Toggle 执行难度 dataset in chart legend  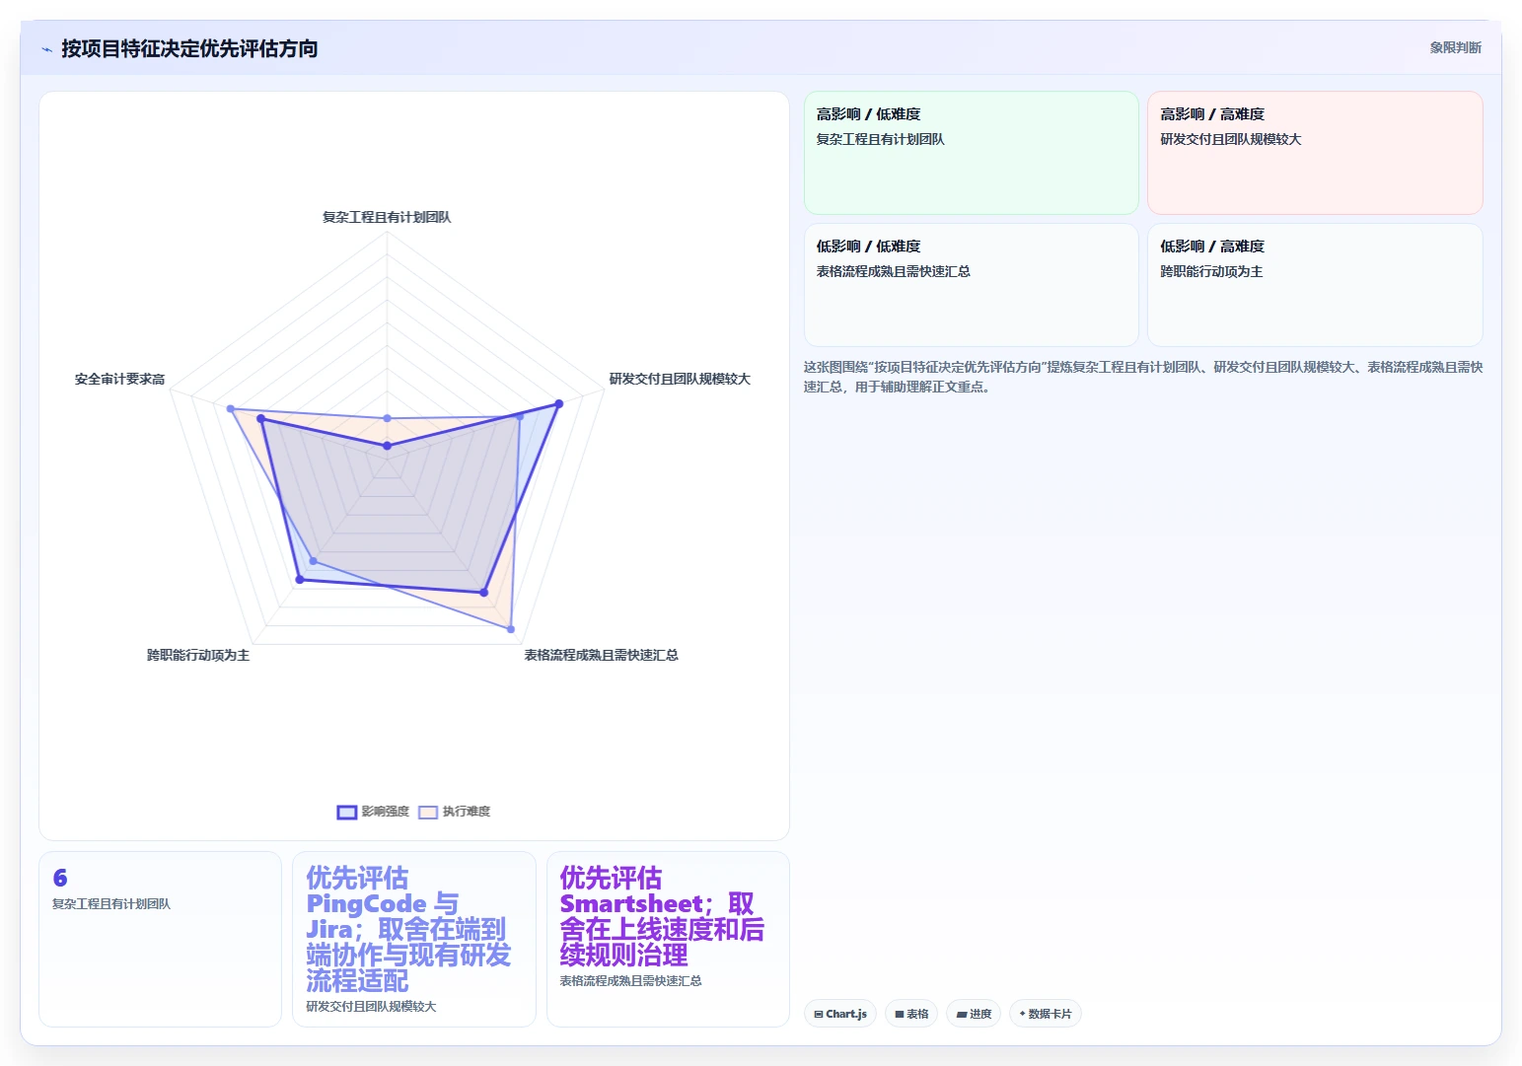click(455, 812)
